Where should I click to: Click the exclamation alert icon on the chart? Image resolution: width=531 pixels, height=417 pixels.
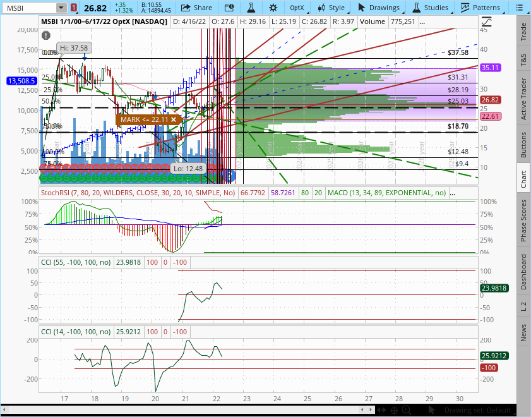pos(46,37)
